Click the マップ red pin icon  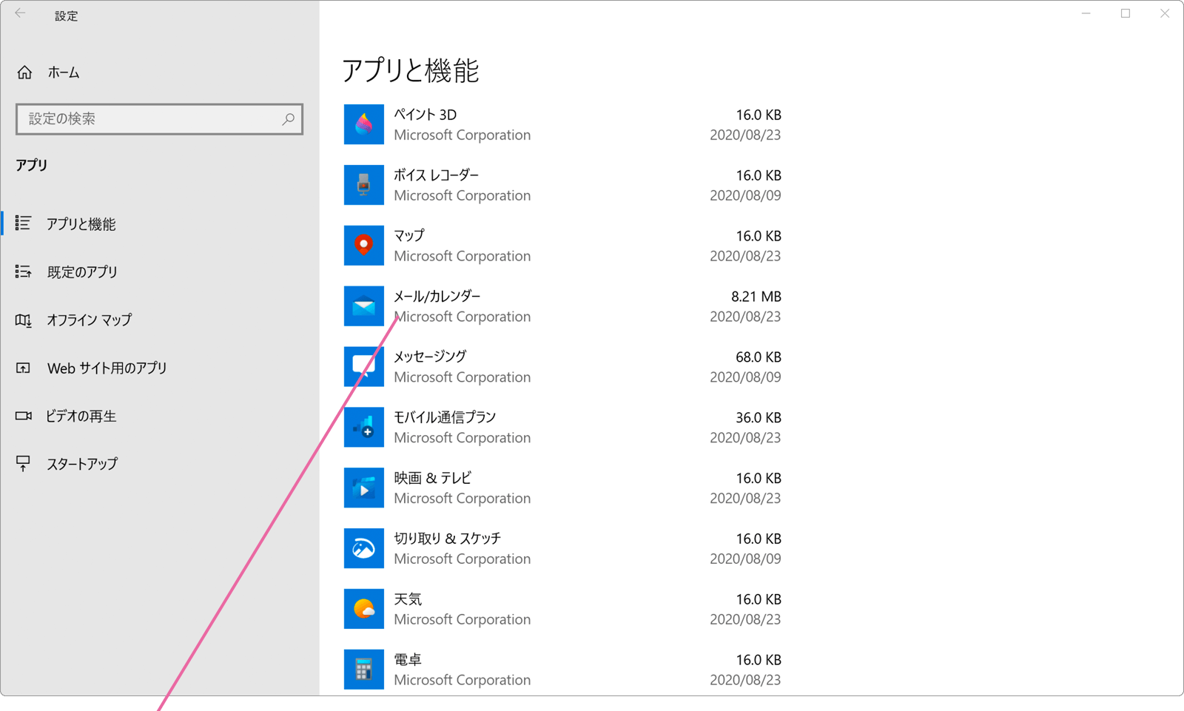tap(363, 246)
